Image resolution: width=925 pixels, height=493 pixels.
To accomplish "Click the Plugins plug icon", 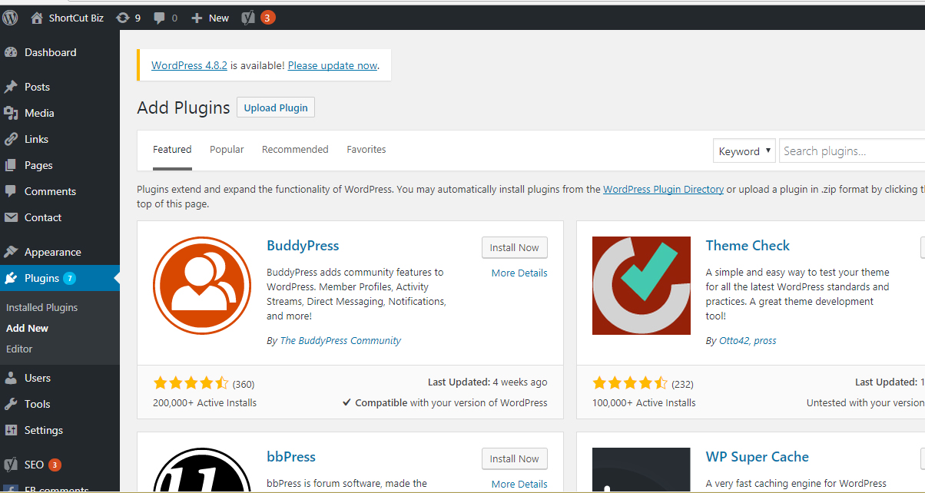I will tap(11, 278).
